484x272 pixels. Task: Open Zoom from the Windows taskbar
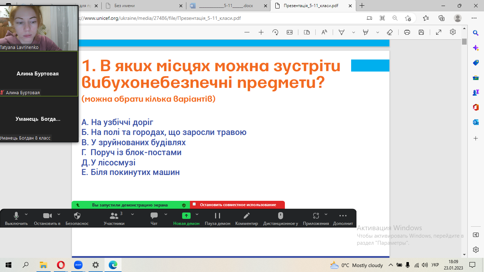(x=78, y=265)
